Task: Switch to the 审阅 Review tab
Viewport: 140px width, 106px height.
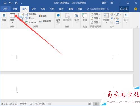Action: click(x=71, y=9)
